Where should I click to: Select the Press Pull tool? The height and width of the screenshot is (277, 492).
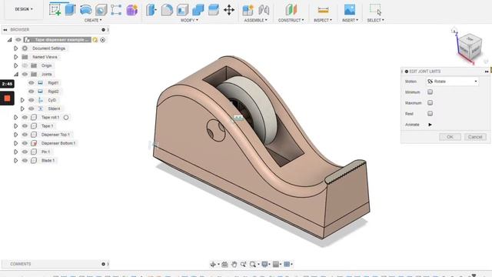(151, 10)
